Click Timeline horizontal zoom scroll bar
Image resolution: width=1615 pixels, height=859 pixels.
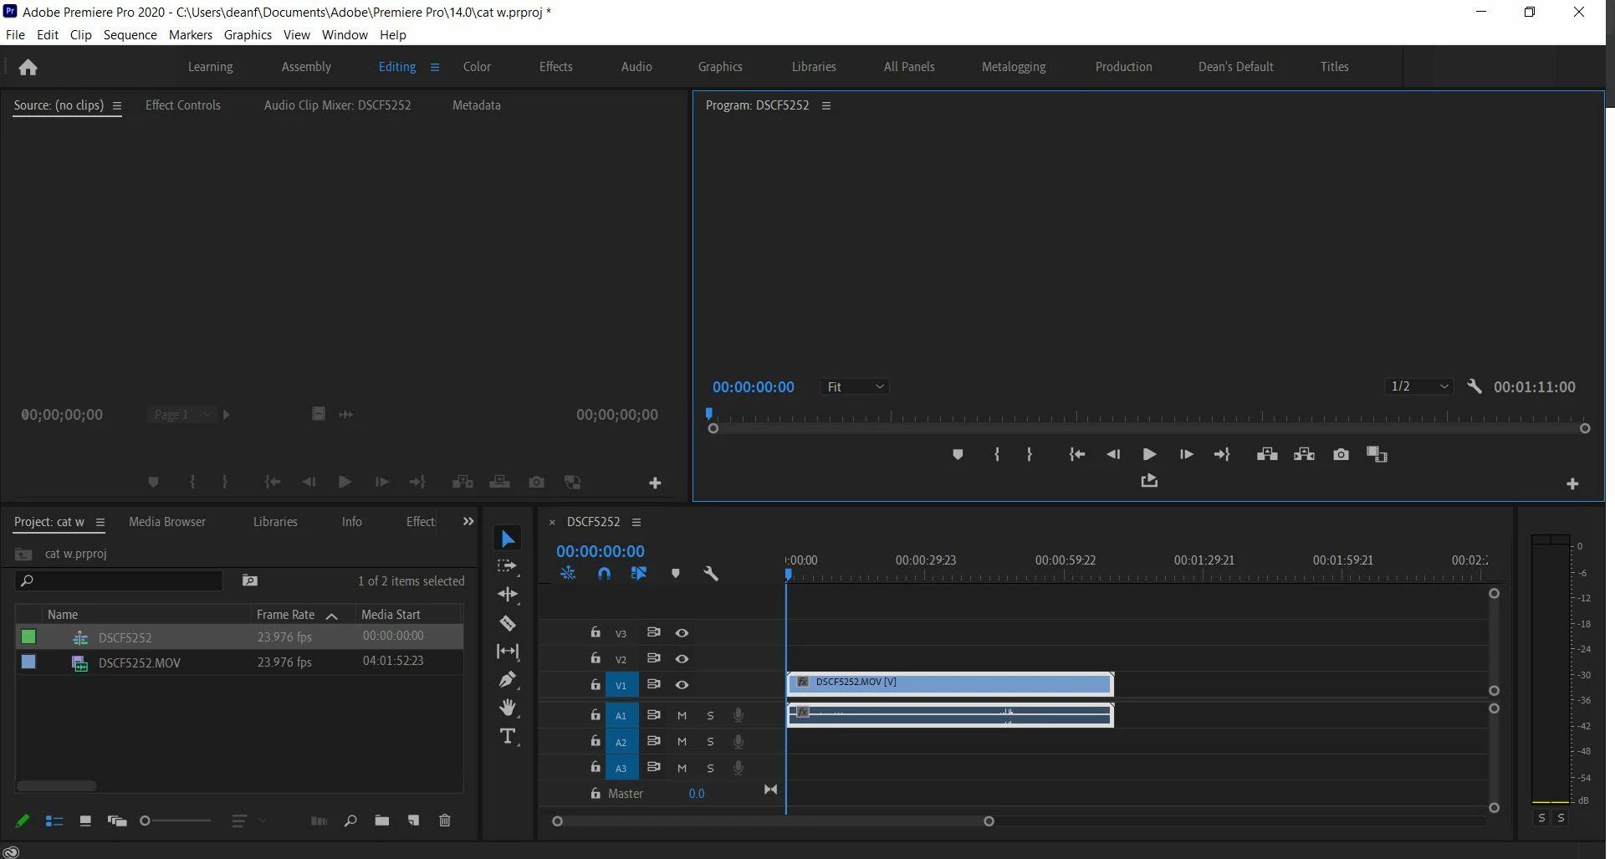773,821
